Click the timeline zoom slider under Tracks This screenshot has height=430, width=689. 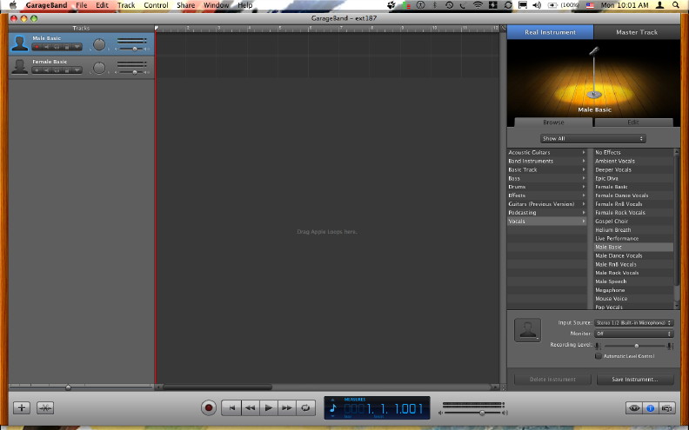pos(68,387)
